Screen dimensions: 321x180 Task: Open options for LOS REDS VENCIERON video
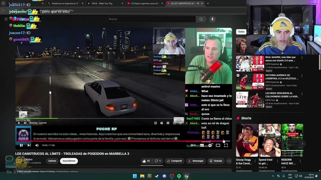pos(302,94)
